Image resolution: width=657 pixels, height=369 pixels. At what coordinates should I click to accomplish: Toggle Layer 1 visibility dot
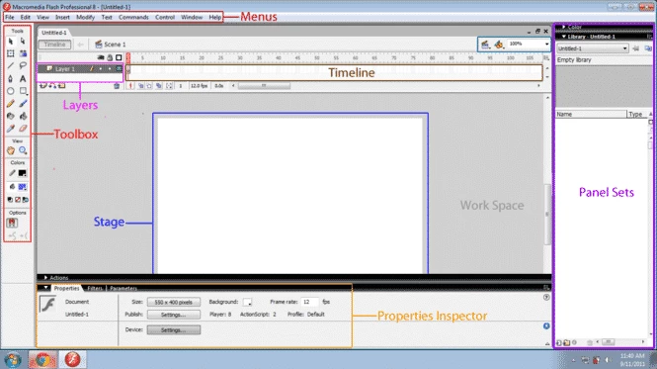click(101, 69)
